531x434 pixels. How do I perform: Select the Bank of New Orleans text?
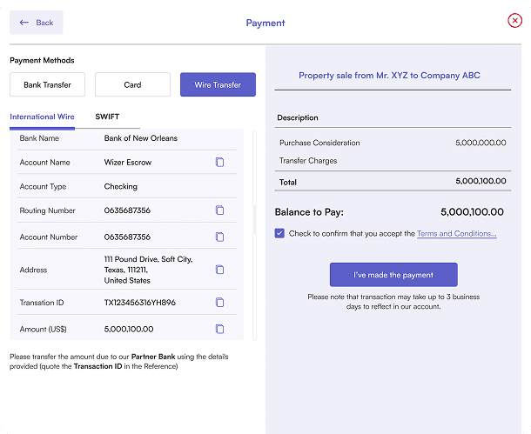coord(140,138)
